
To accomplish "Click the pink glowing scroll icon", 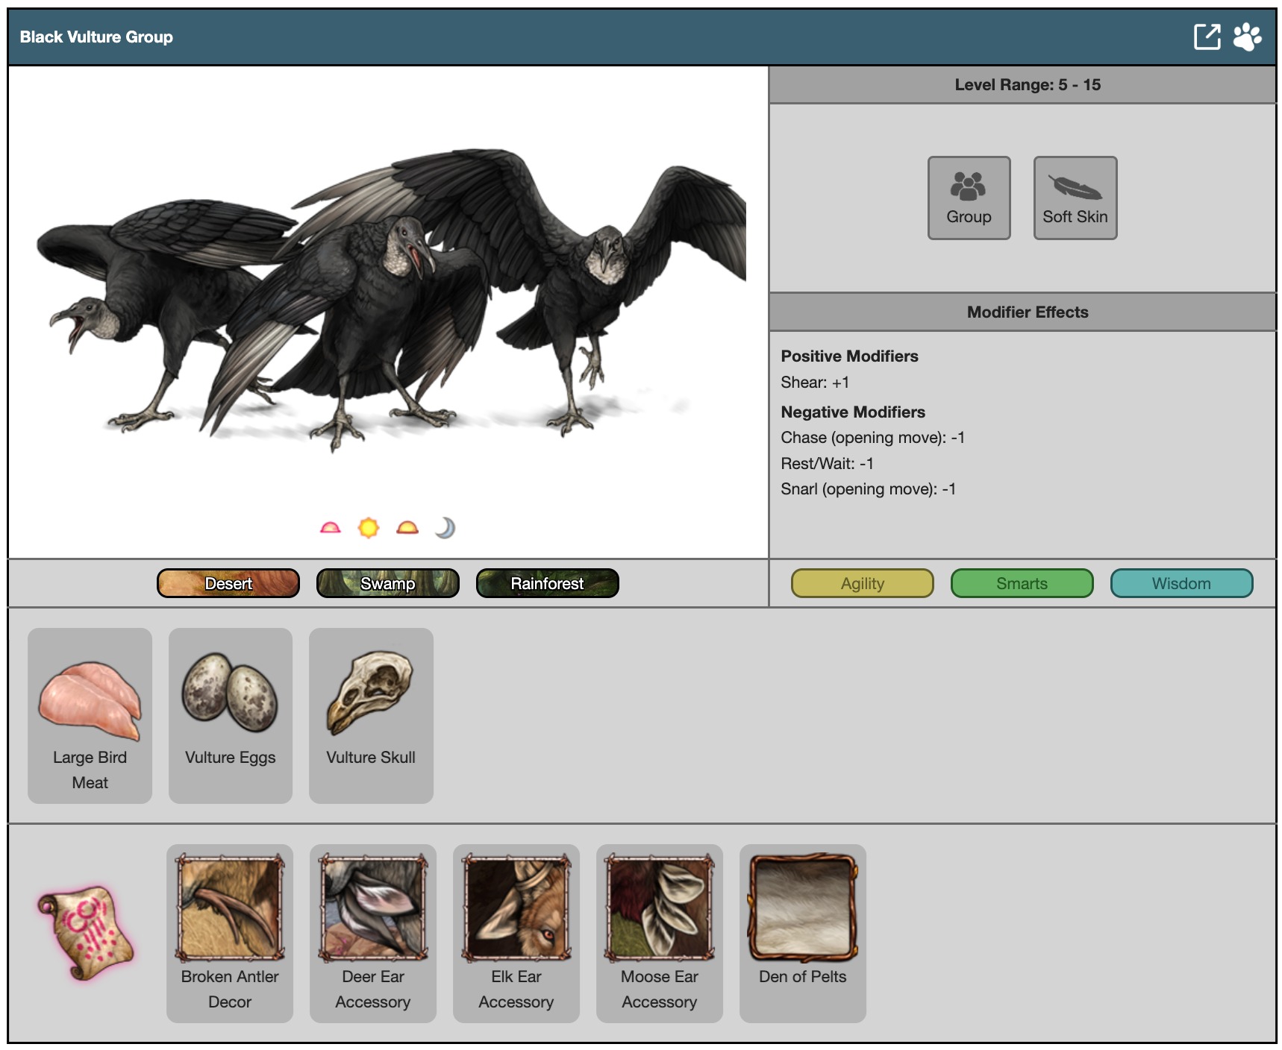I will 86,932.
